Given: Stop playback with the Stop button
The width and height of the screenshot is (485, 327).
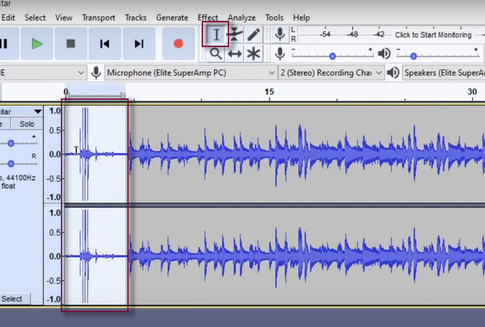Looking at the screenshot, I should coord(71,43).
